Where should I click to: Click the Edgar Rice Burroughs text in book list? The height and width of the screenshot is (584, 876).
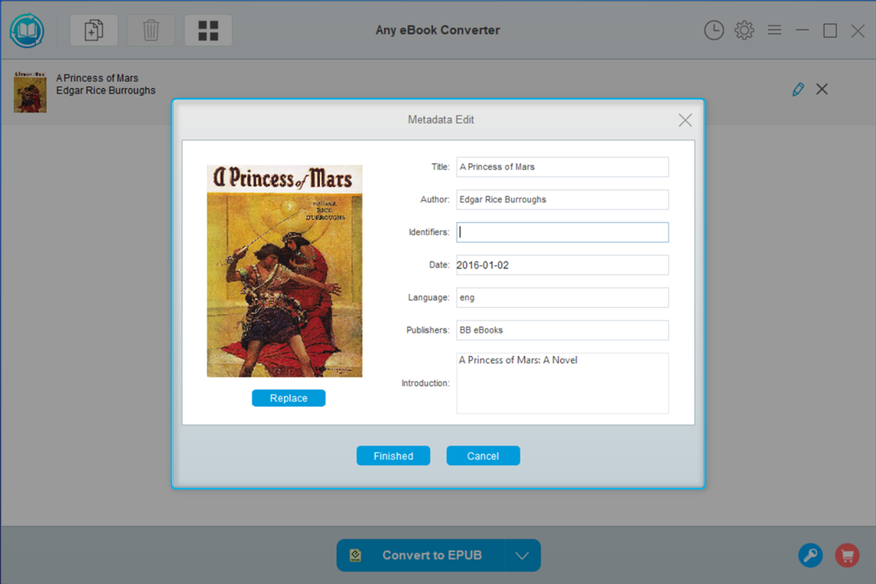(x=105, y=91)
